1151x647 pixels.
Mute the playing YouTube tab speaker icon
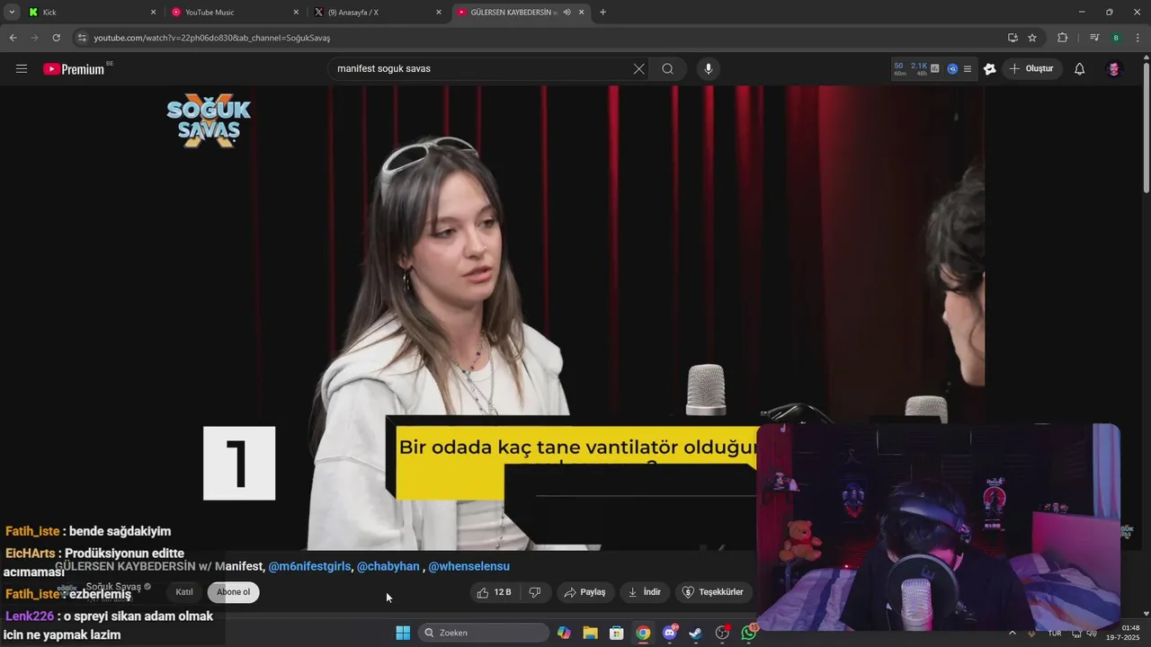coord(567,13)
